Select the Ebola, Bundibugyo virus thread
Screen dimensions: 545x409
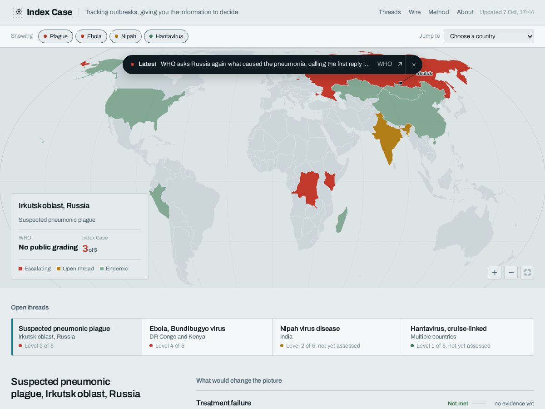[x=207, y=337]
